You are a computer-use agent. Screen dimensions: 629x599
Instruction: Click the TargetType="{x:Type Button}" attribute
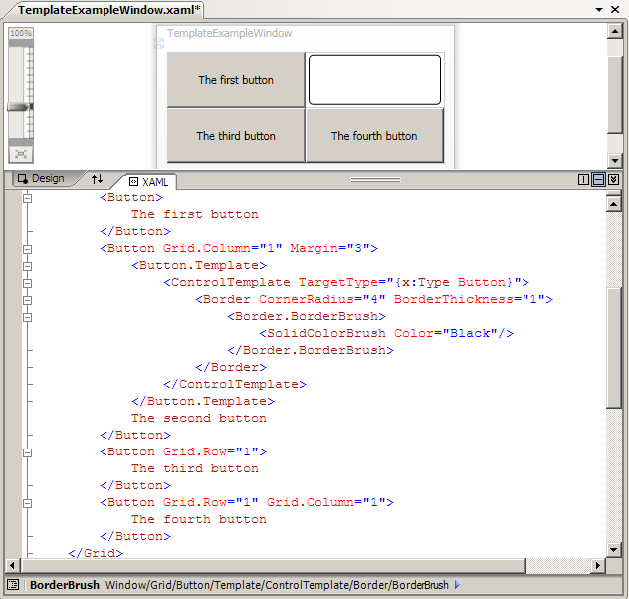pyautogui.click(x=409, y=282)
